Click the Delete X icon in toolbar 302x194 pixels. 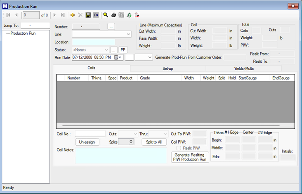80,15
